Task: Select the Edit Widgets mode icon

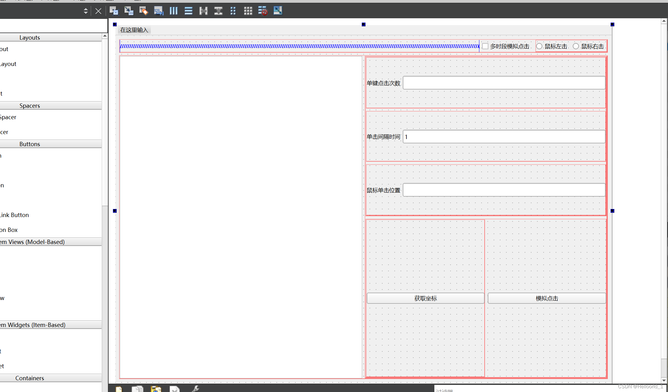Action: [x=114, y=11]
